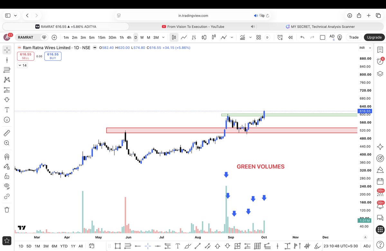Collapse the 14 indicators legend expander
The height and width of the screenshot is (251, 386).
click(23, 65)
